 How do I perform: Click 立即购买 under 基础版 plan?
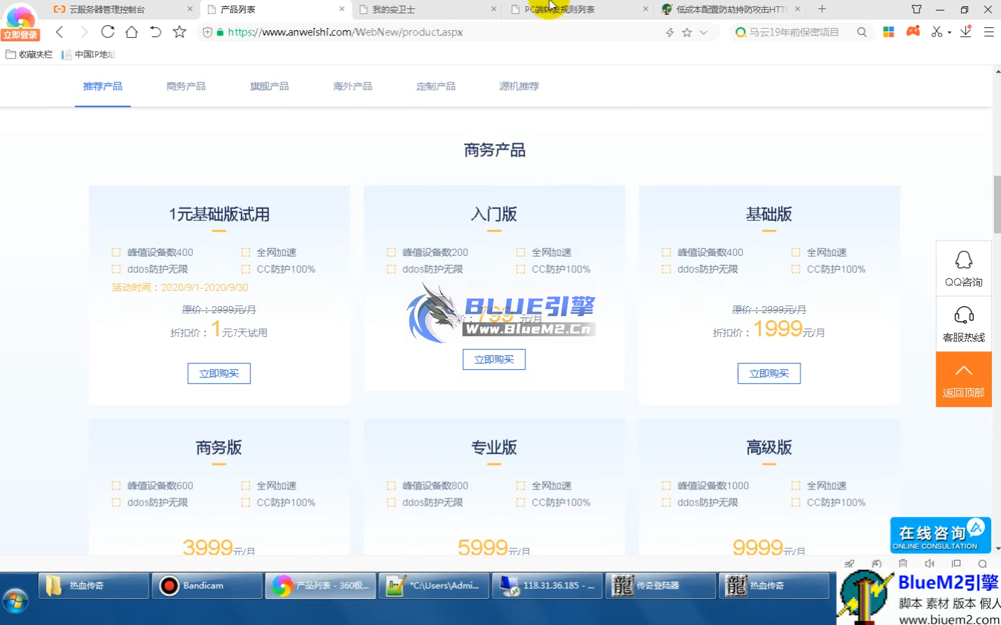[x=769, y=373]
